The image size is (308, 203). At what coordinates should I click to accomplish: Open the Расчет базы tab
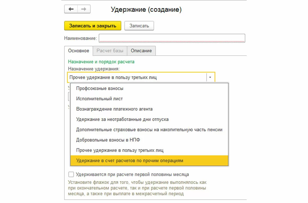[x=110, y=51]
